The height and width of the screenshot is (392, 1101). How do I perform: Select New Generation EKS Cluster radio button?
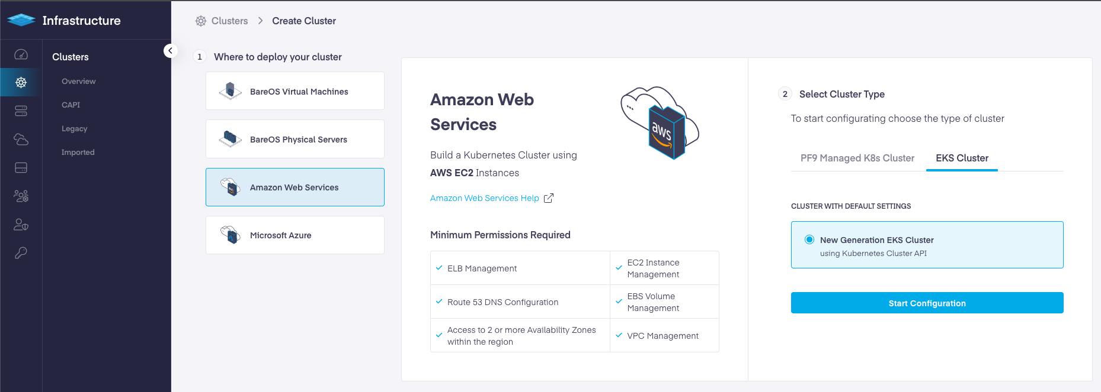(809, 239)
